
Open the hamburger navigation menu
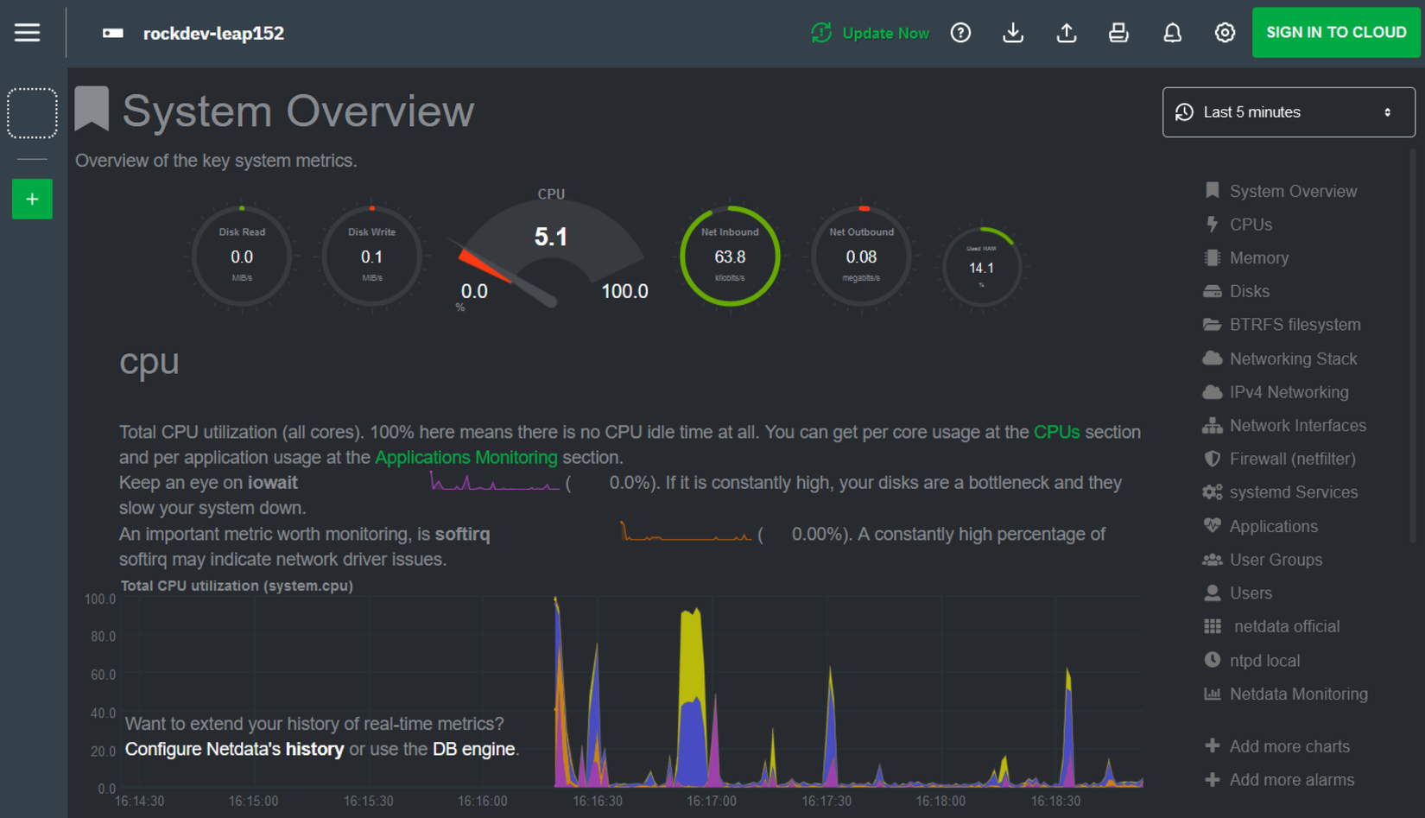(27, 32)
